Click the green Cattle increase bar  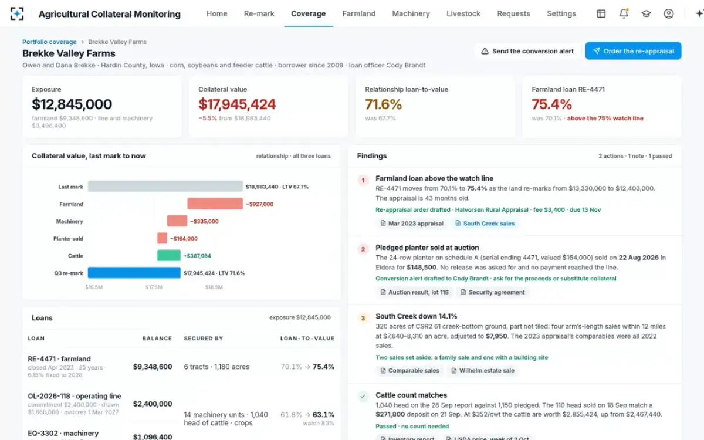(169, 256)
